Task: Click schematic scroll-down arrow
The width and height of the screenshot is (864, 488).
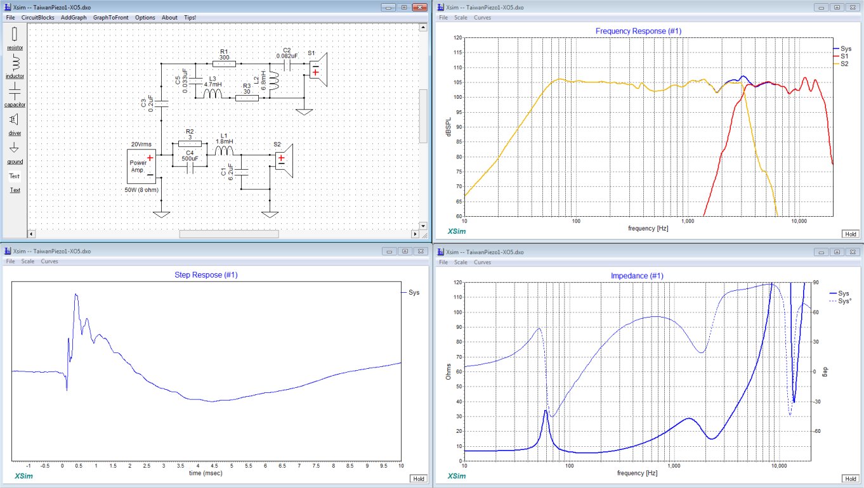Action: pos(424,225)
